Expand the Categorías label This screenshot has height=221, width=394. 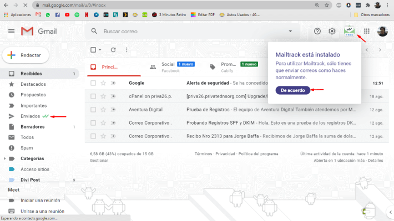[x=5, y=158]
